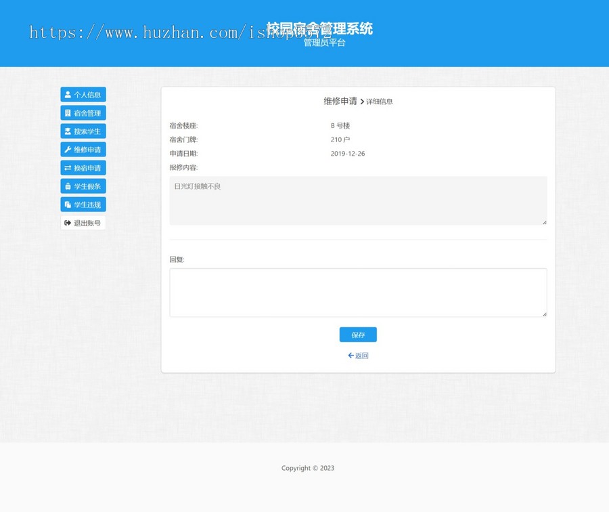609x512 pixels.
Task: Open 学生假条 menu label
Action: (87, 186)
